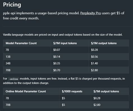Select the $0.56 output price cell
This screenshot has width=133, height=111.
point(95,57)
